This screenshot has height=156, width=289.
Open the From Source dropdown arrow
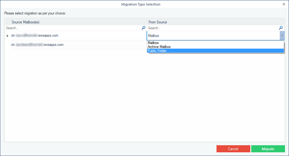click(x=282, y=36)
